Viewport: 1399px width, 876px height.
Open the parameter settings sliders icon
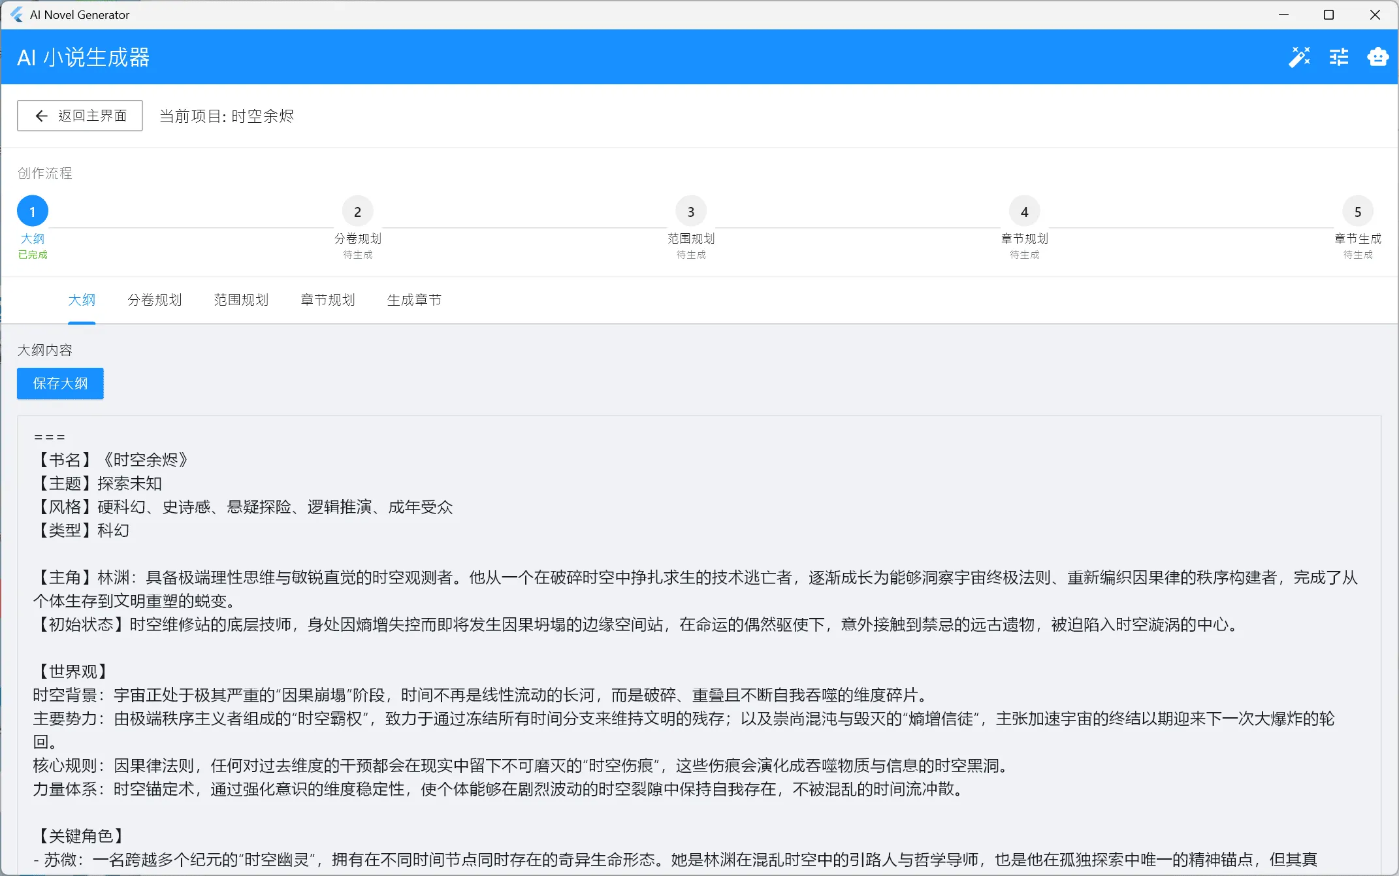[x=1338, y=57]
